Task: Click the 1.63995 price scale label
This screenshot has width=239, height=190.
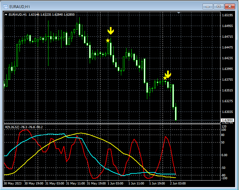Action: (x=228, y=69)
